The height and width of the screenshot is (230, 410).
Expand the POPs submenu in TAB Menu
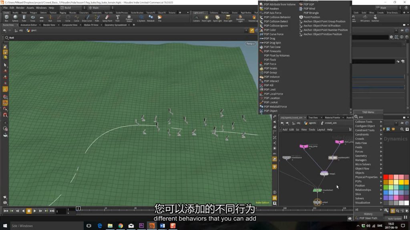(x=368, y=181)
